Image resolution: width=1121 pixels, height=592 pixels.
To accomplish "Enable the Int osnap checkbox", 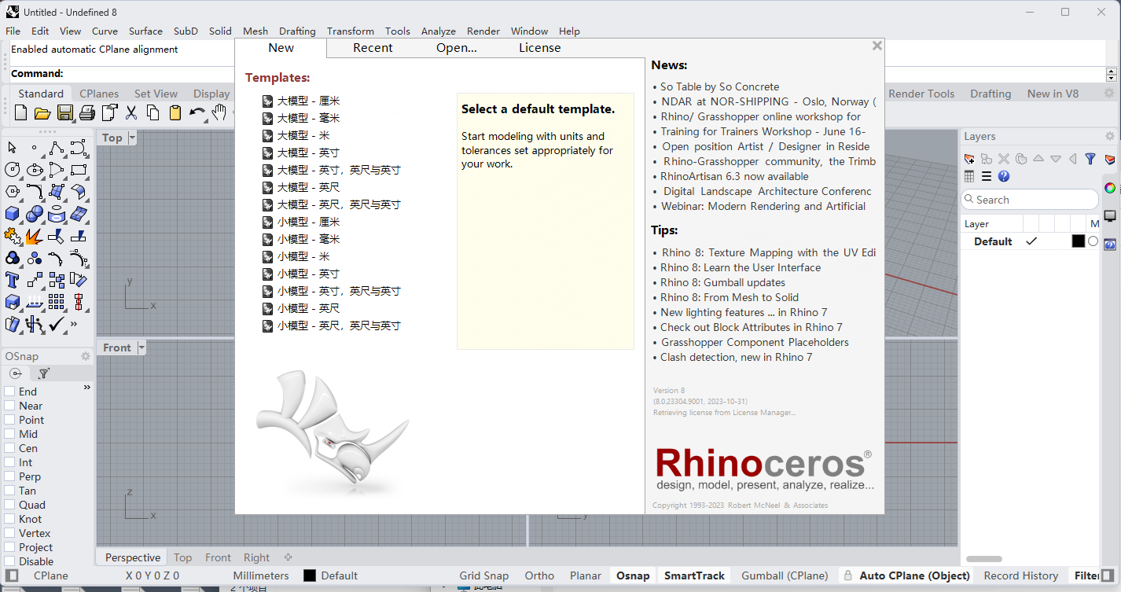I will [x=9, y=462].
